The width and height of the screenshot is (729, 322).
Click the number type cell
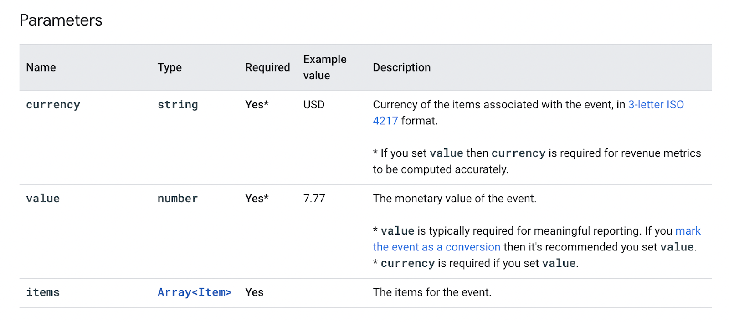(178, 199)
